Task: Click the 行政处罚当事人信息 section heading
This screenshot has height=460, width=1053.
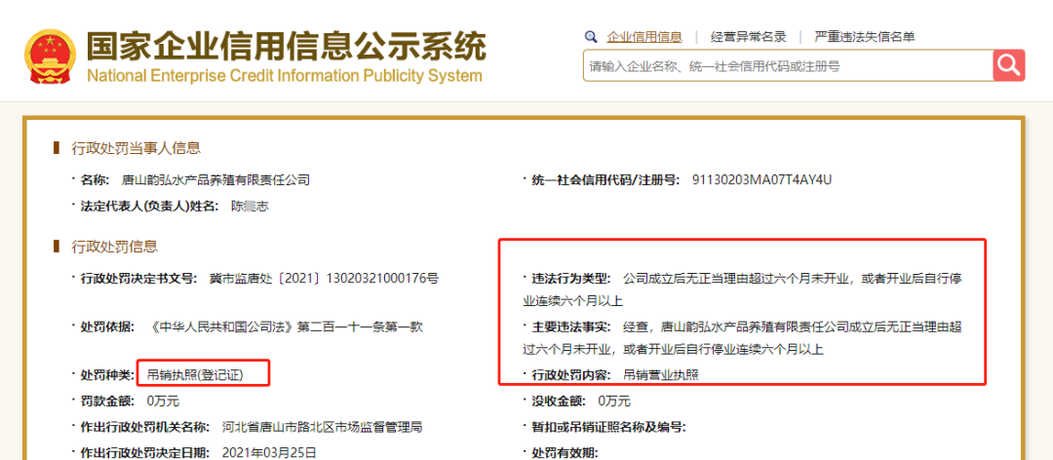Action: tap(136, 148)
